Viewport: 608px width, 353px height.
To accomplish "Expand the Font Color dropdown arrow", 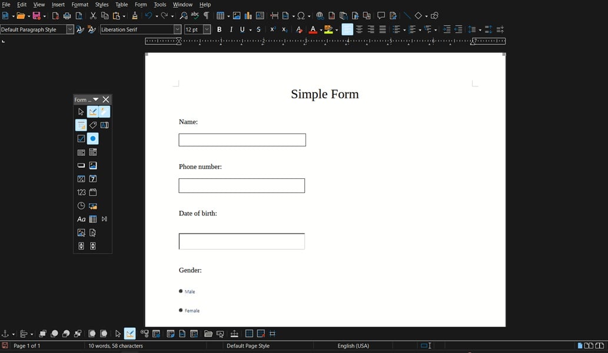I will [x=321, y=30].
